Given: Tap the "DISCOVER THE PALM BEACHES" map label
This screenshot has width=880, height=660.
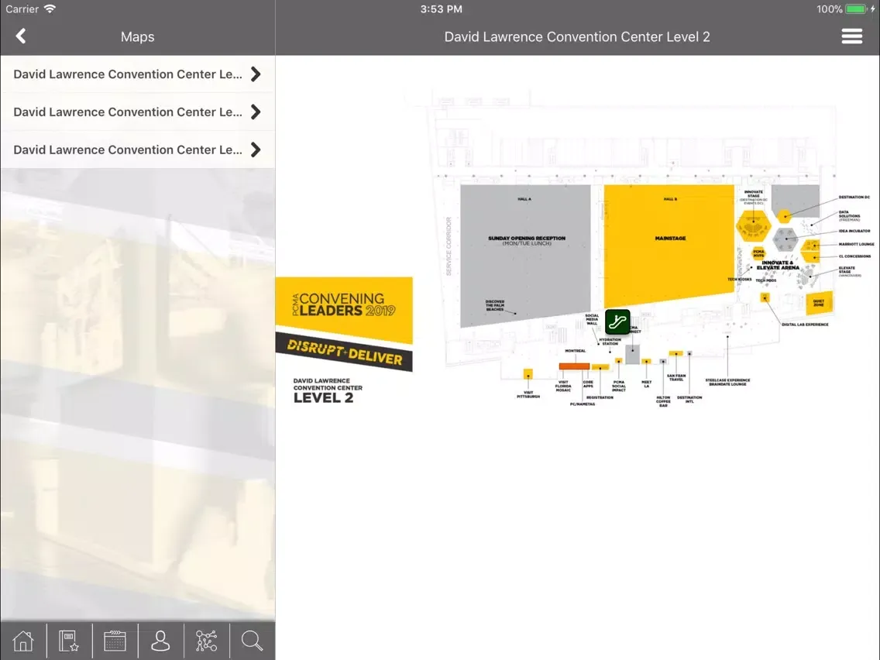Looking at the screenshot, I should click(x=495, y=305).
